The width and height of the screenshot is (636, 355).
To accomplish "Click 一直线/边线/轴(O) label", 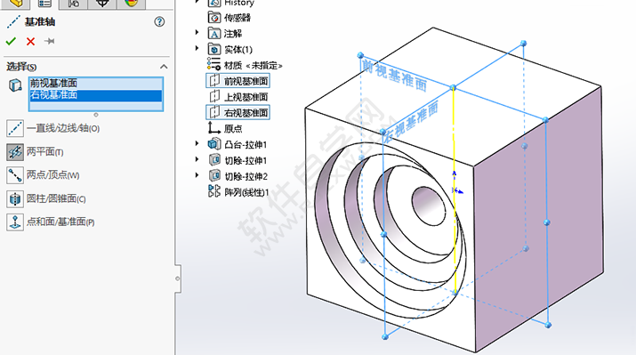I will 63,128.
